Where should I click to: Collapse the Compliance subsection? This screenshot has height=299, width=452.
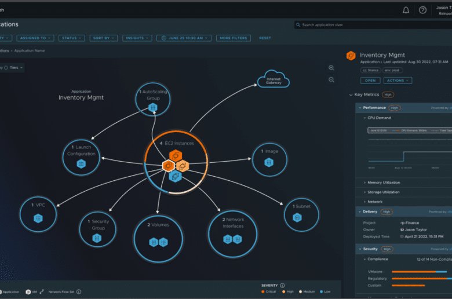click(x=364, y=259)
